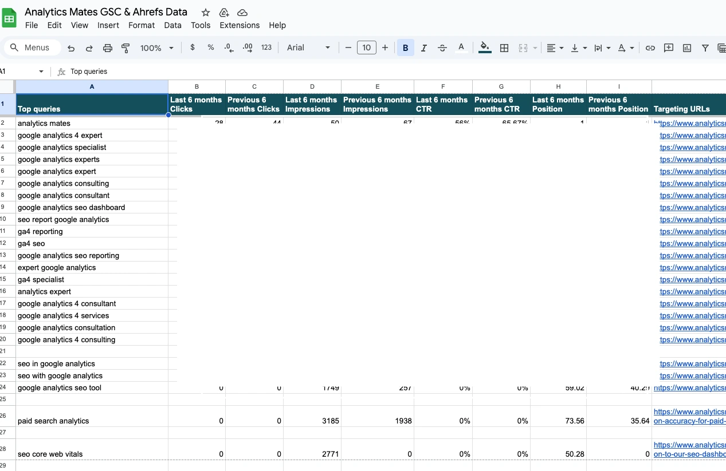
Task: Select the 'google analytics seo dashboard' cell
Action: click(92, 207)
